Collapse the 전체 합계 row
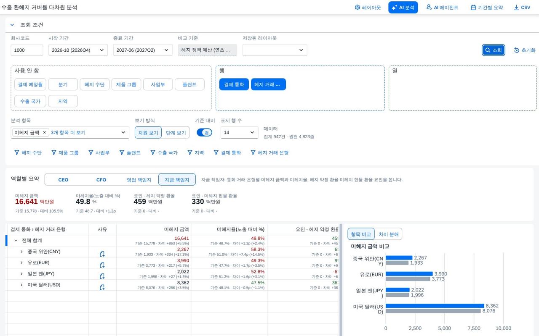This screenshot has height=336, width=539. [16, 241]
